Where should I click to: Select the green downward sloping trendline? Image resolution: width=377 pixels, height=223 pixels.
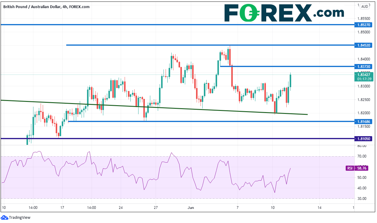181,109
